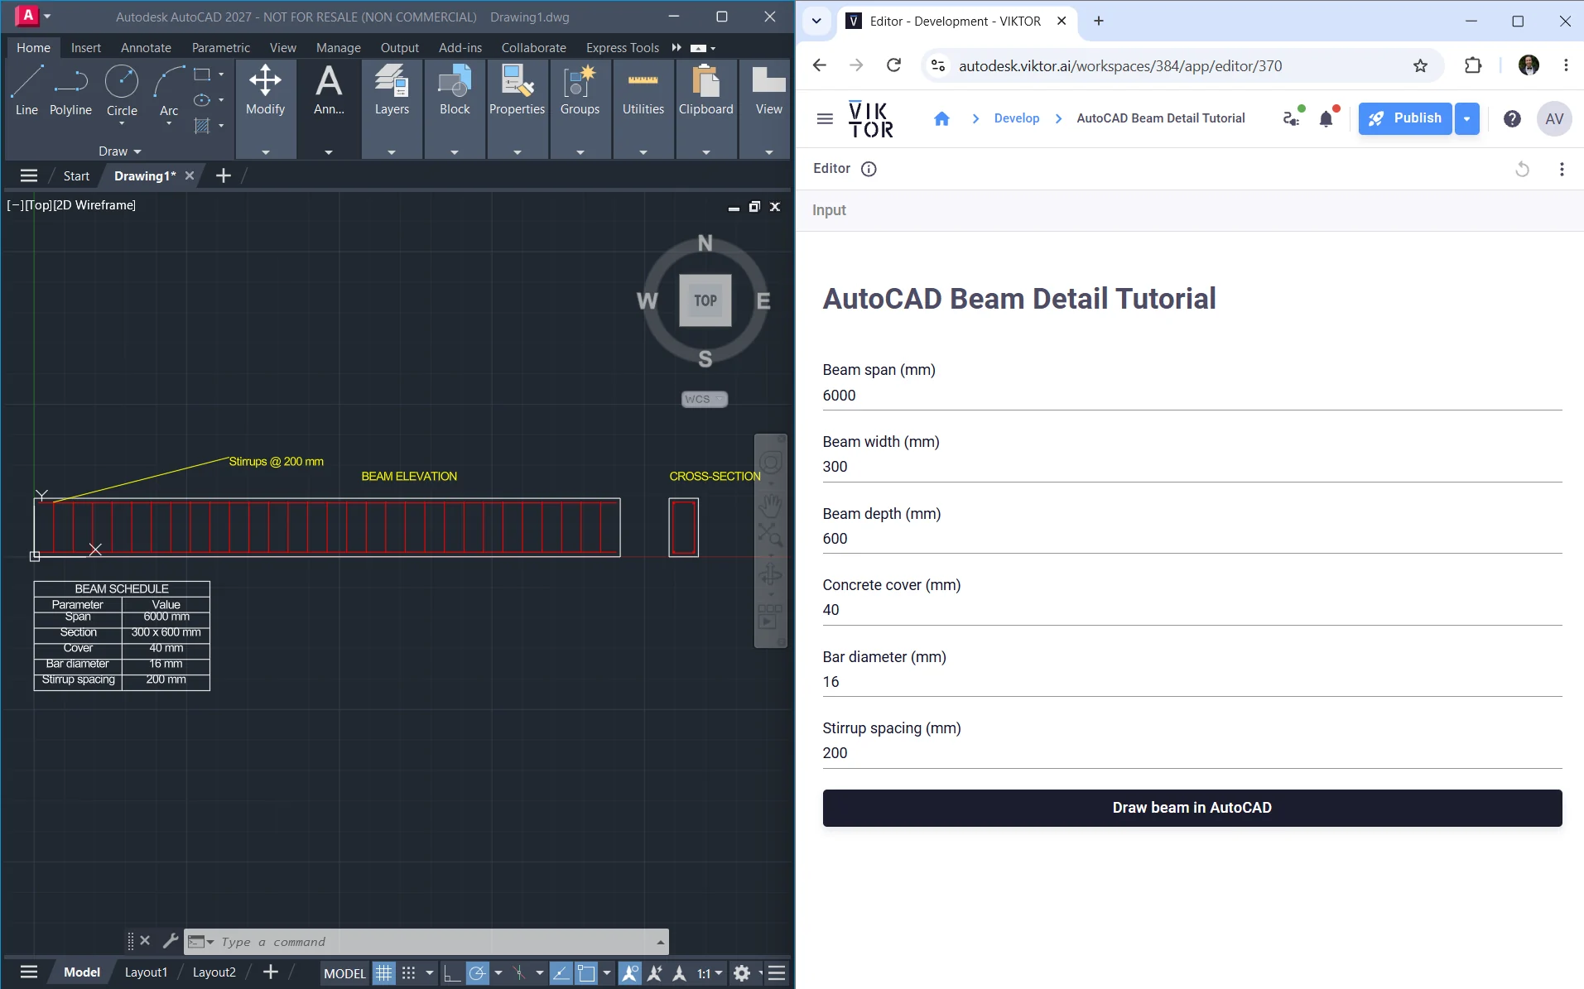Expand the Arc tool options arrow
The width and height of the screenshot is (1584, 989).
(x=169, y=124)
